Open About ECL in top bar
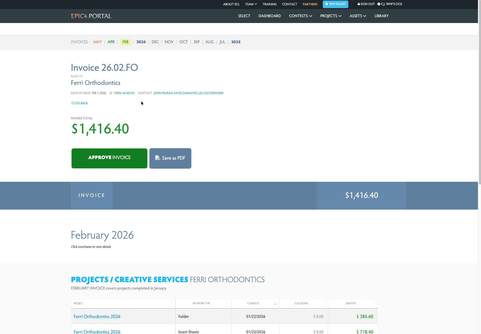The height and width of the screenshot is (334, 481). pos(231,4)
